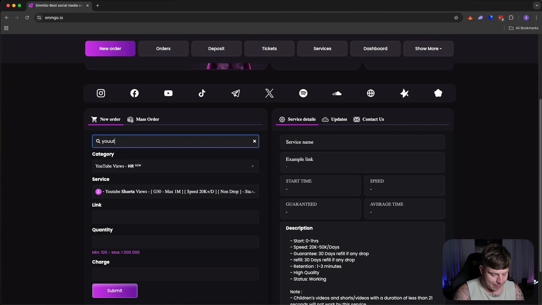Click the New order nav button

coord(110,49)
